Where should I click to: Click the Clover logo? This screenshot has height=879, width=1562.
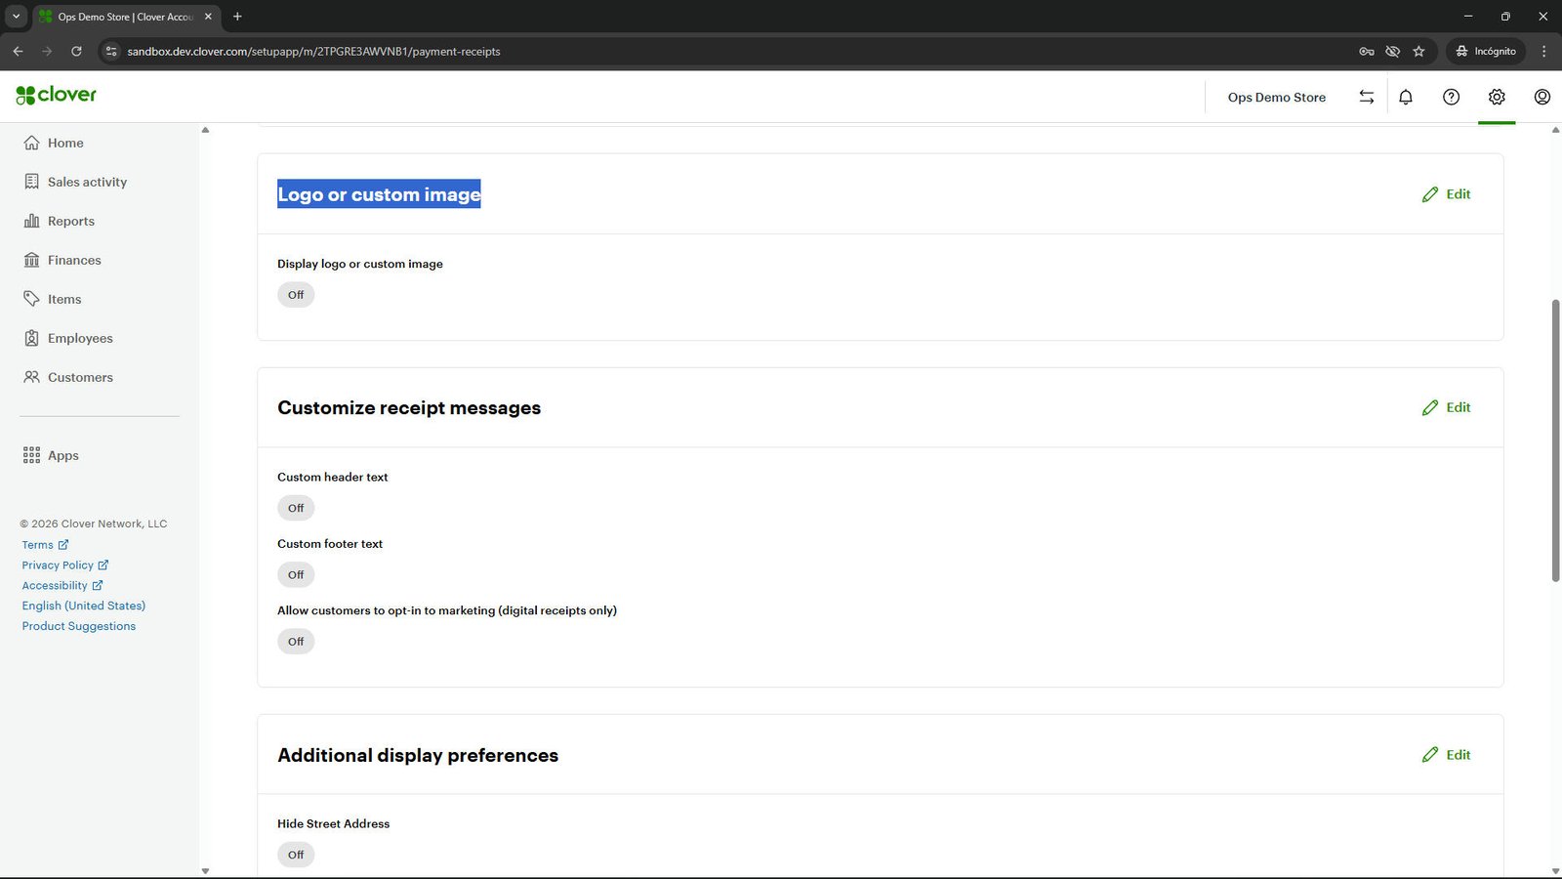[x=56, y=95]
